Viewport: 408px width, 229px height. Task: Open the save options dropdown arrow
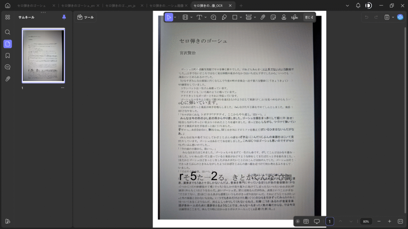393,17
